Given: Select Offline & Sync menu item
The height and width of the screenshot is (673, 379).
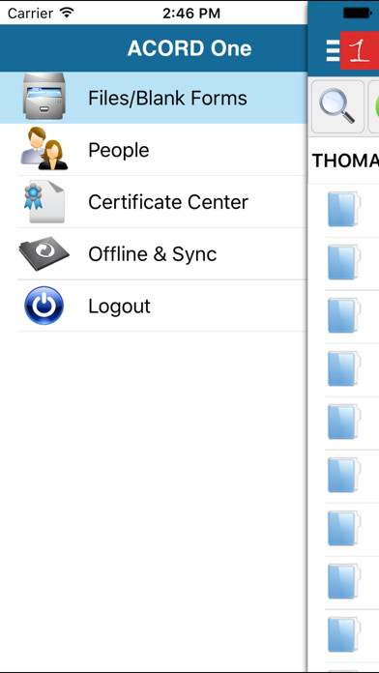Looking at the screenshot, I should click(153, 253).
